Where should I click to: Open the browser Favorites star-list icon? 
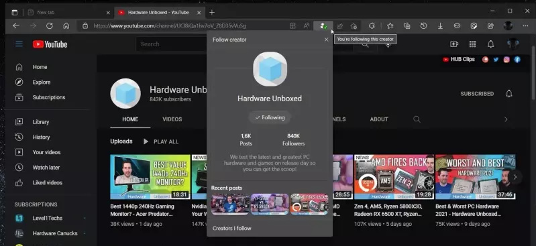[x=390, y=26]
